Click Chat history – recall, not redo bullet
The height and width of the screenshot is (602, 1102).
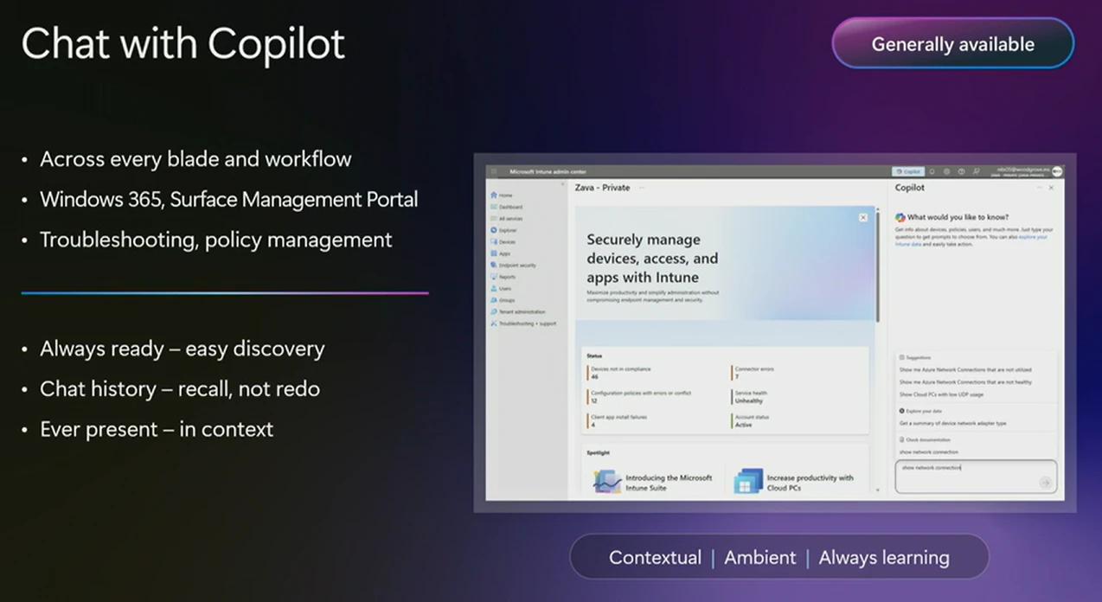(x=180, y=389)
